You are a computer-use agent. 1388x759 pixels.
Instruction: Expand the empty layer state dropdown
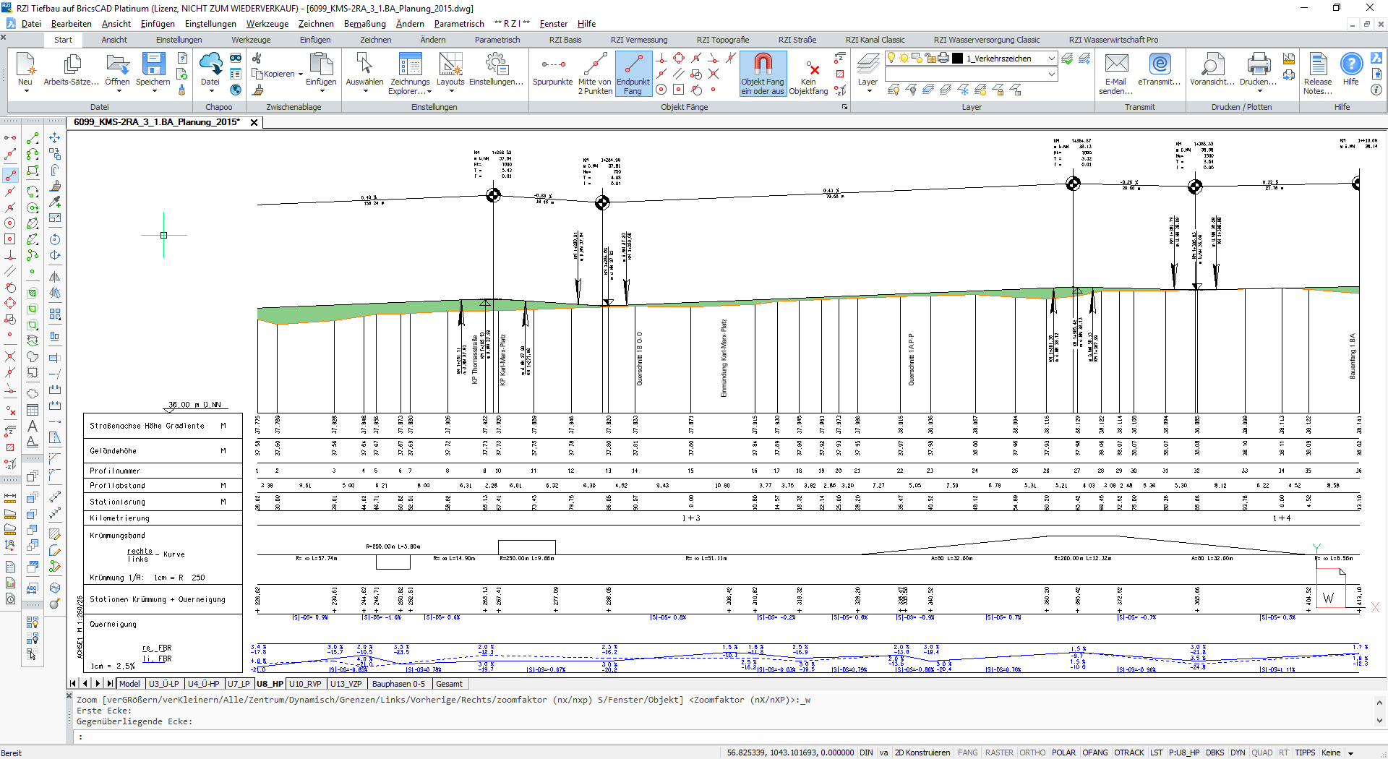[x=1051, y=74]
